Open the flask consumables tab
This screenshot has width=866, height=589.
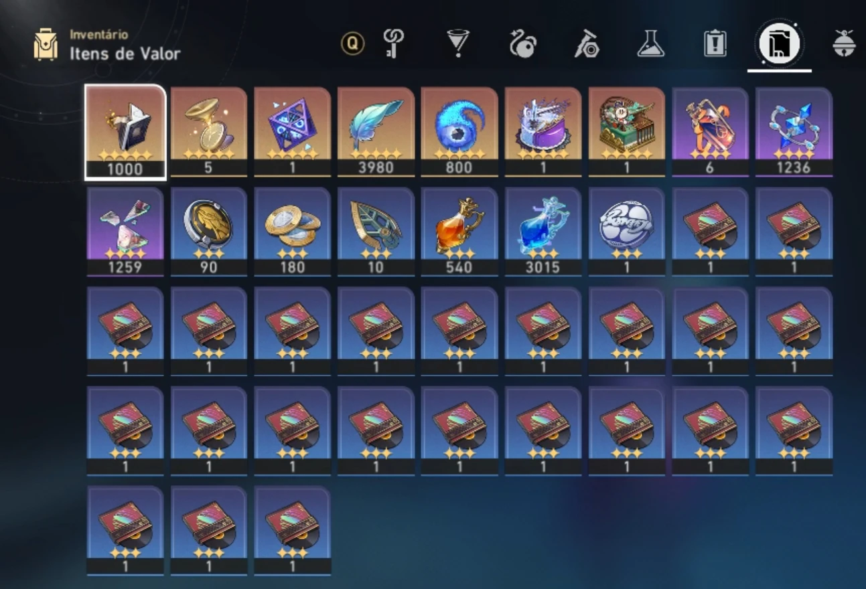coord(650,44)
